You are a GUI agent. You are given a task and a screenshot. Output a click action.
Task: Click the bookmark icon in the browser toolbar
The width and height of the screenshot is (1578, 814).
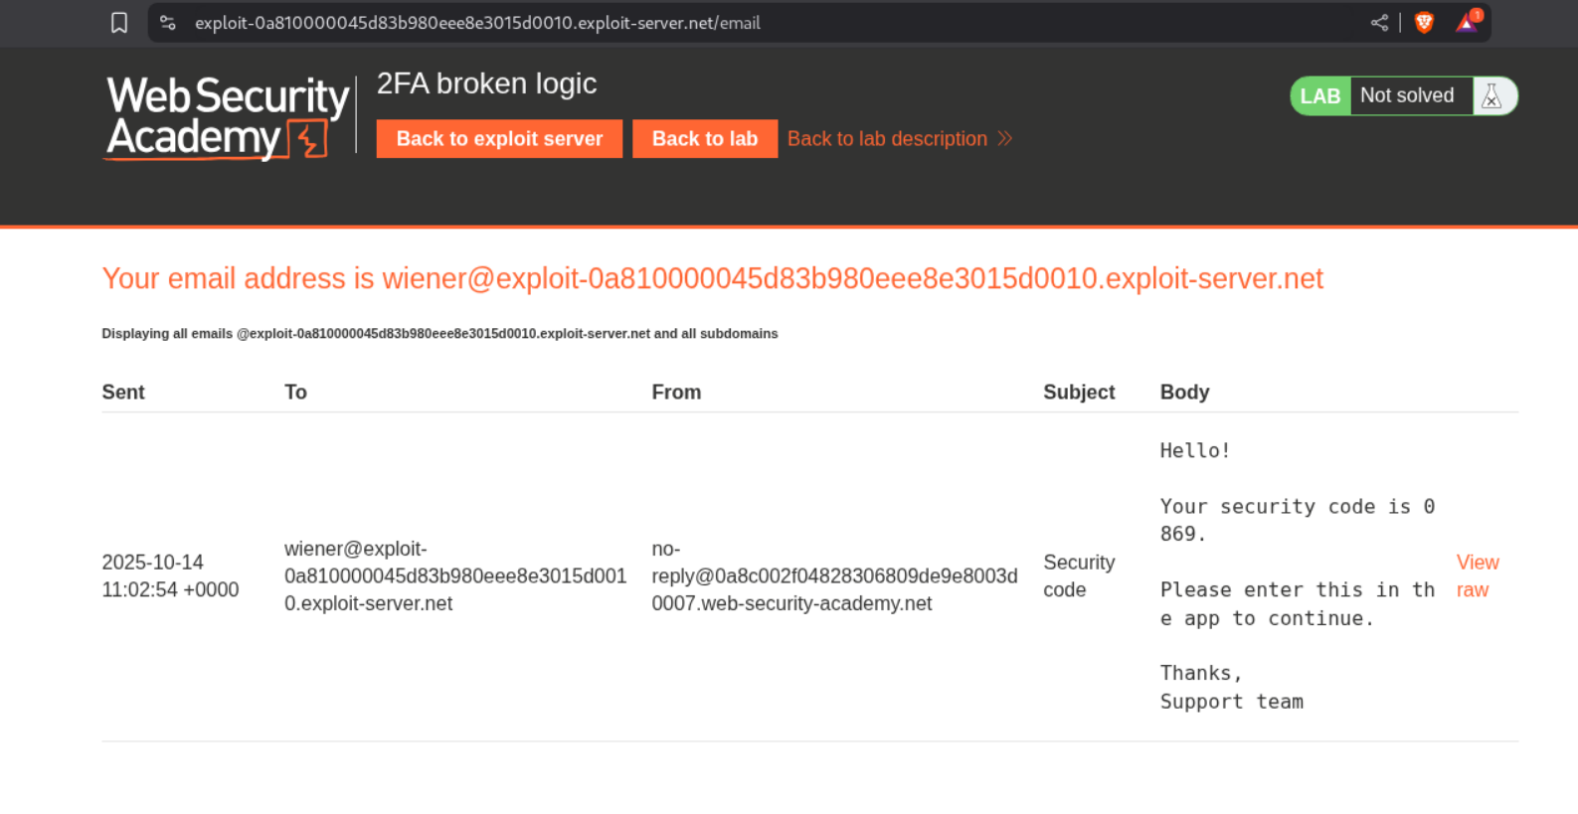click(119, 23)
